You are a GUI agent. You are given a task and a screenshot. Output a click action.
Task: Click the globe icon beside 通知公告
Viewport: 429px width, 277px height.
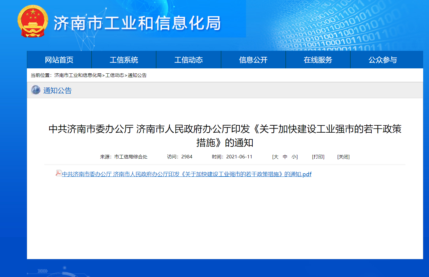click(35, 90)
